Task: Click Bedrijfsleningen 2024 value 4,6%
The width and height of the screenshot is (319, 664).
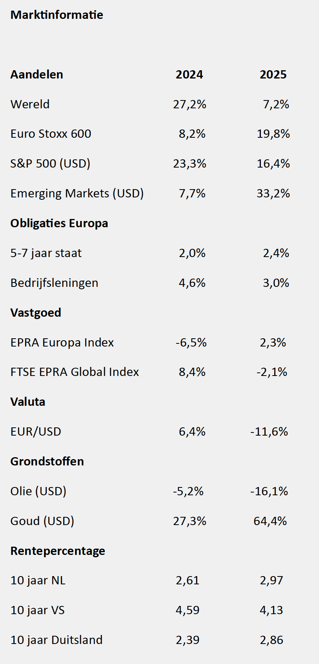Action: [x=192, y=283]
